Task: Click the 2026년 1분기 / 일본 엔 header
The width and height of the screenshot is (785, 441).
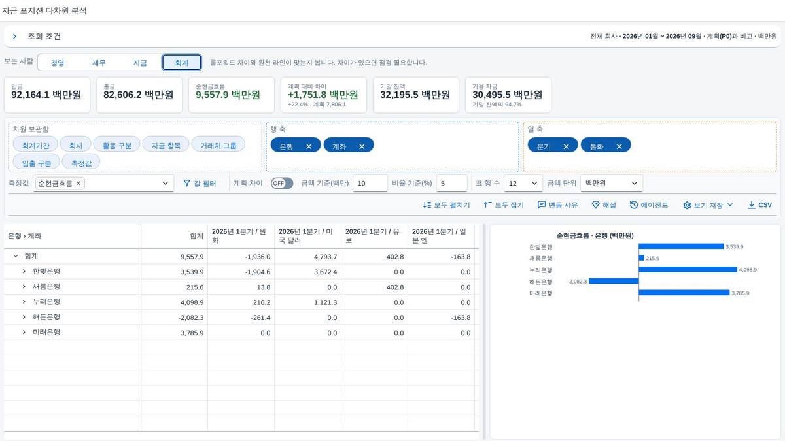Action: click(442, 236)
